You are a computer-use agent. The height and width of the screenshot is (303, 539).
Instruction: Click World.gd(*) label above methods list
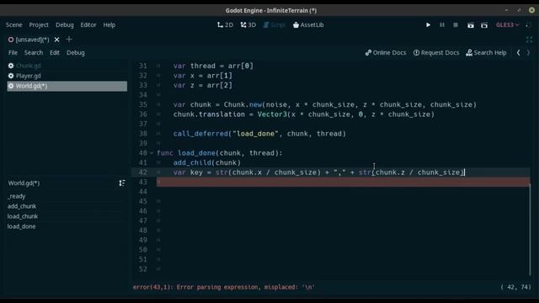(x=24, y=183)
